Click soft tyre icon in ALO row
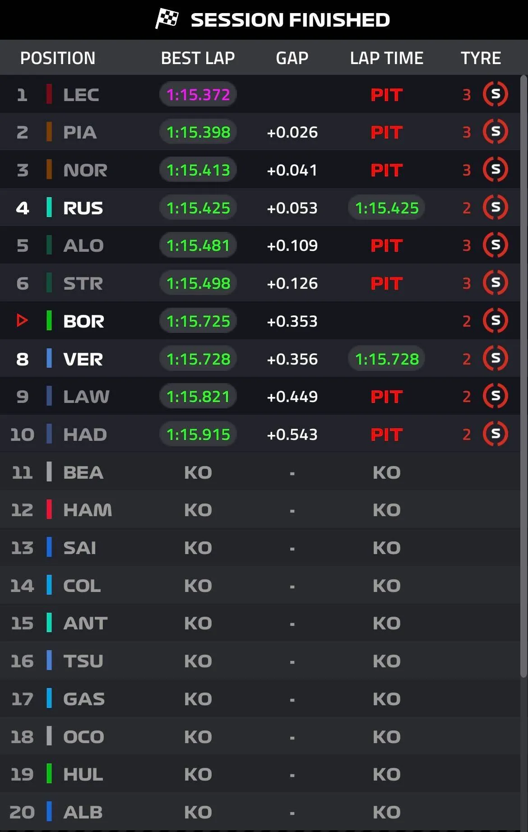 [496, 245]
